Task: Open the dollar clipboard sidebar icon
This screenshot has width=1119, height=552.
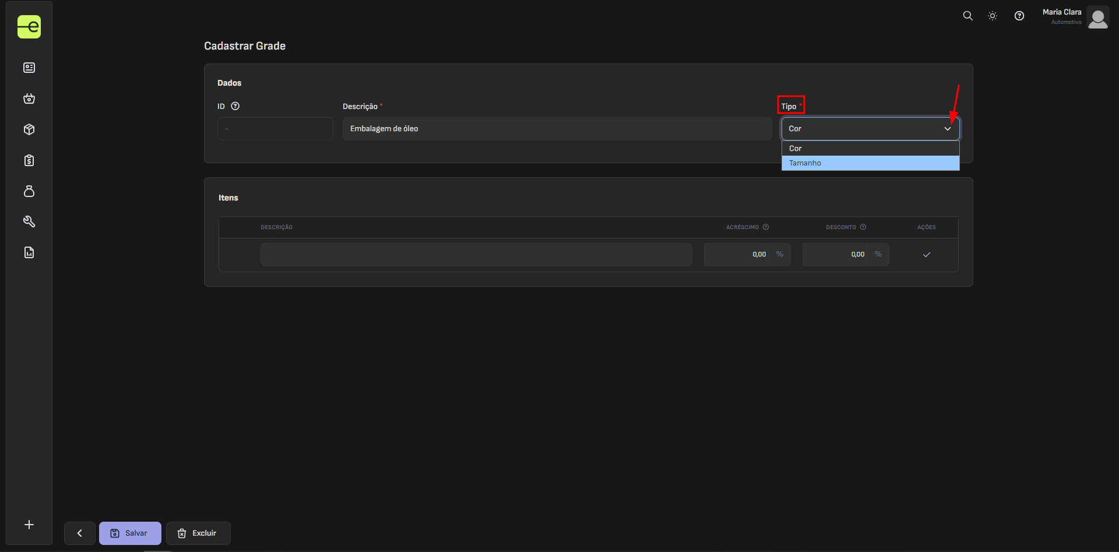Action: pos(29,160)
